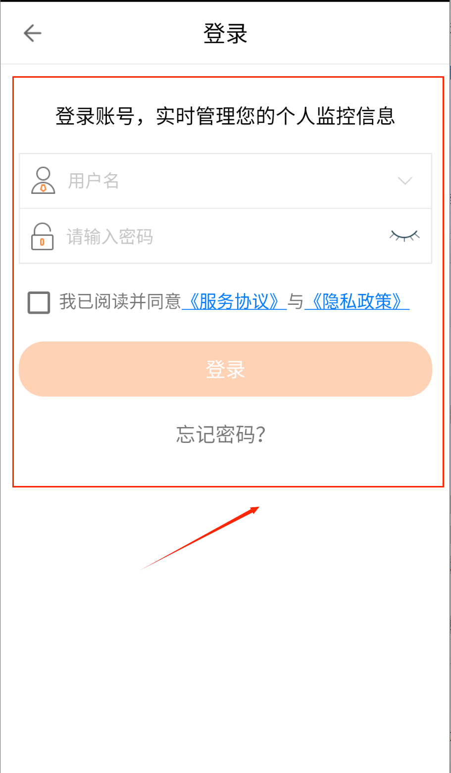
Task: Check the 我已阅读并同意 agreement checkbox
Action: (39, 302)
